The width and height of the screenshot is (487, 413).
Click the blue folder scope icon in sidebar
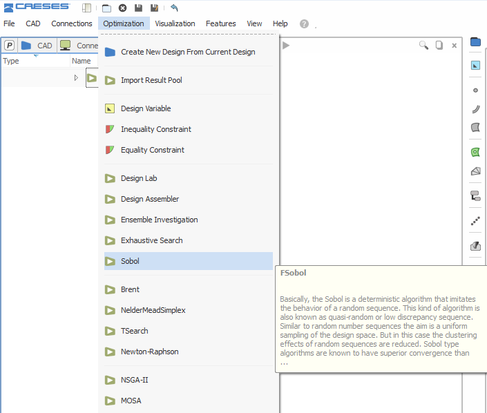click(x=475, y=41)
